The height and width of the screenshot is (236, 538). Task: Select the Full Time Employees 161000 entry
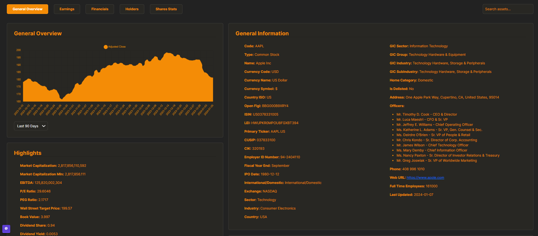click(414, 186)
